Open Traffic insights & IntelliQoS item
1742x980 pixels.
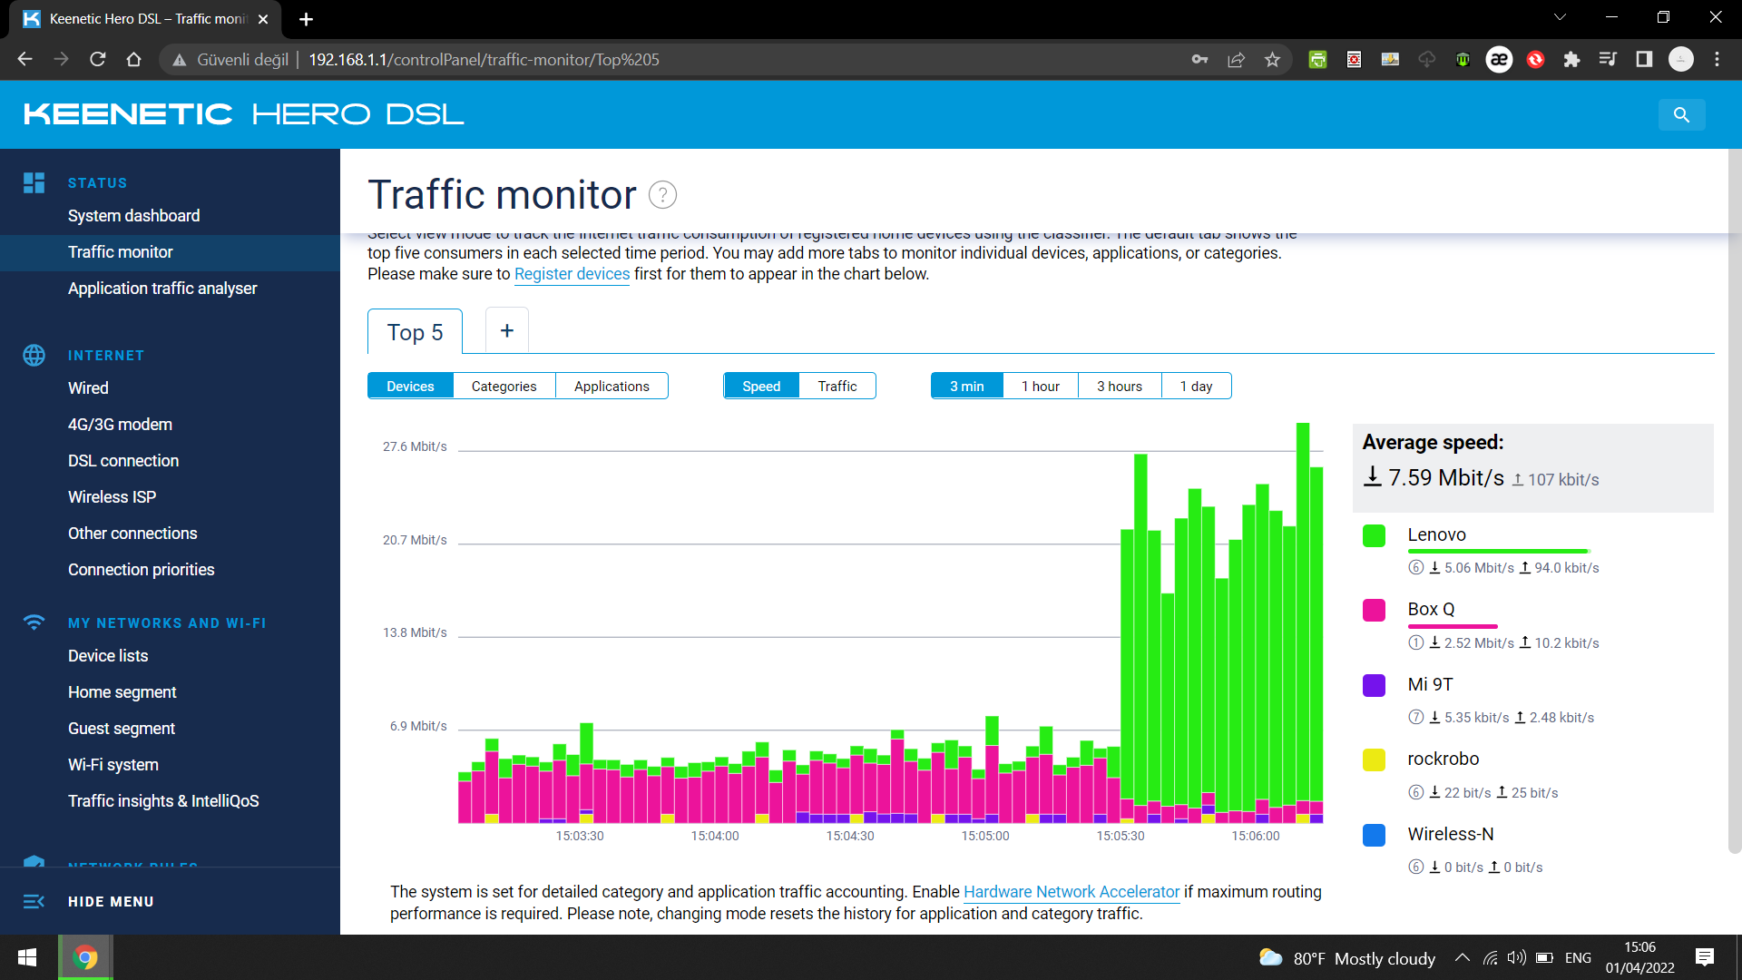pyautogui.click(x=163, y=800)
